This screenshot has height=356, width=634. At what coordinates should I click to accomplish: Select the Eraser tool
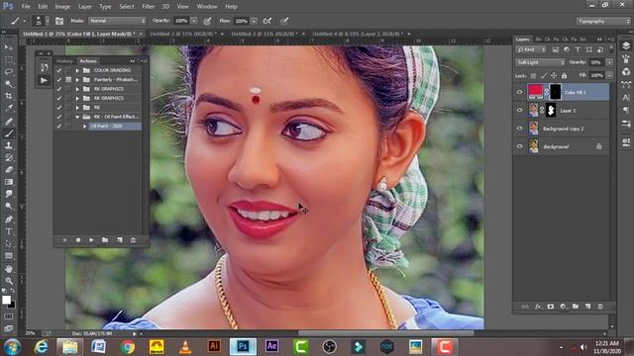[x=9, y=169]
